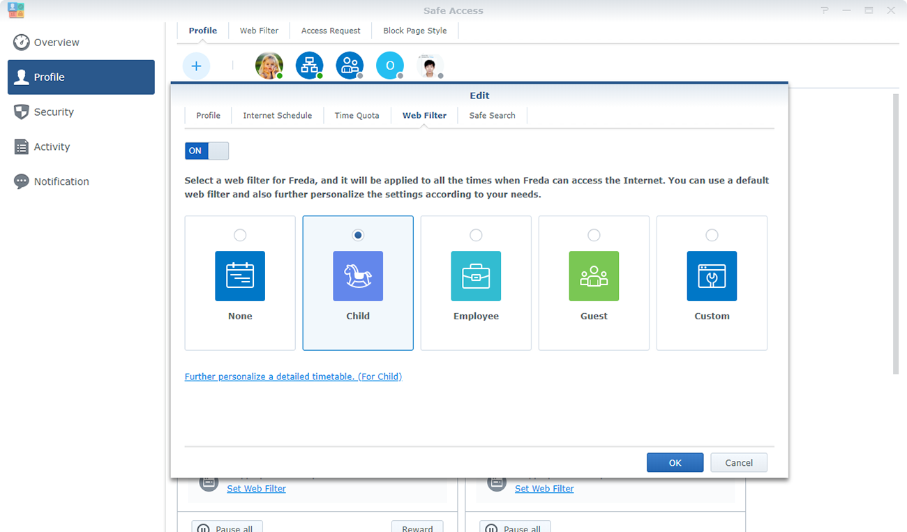The width and height of the screenshot is (907, 532).
Task: Select the None radio button
Action: (x=240, y=235)
